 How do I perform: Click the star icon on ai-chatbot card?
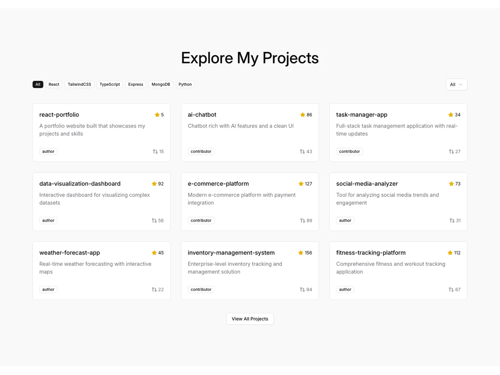pyautogui.click(x=302, y=115)
